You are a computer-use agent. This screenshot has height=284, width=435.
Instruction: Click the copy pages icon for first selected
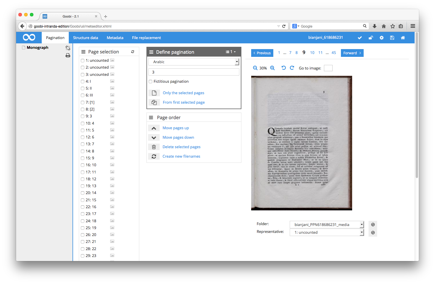[154, 102]
